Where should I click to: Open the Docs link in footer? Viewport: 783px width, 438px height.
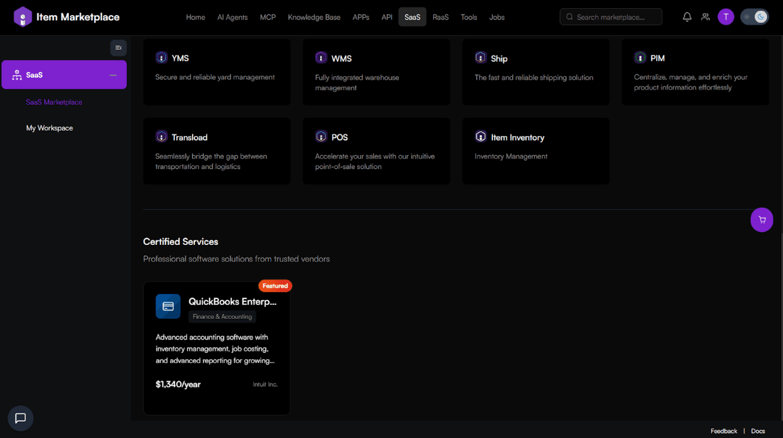click(x=758, y=431)
